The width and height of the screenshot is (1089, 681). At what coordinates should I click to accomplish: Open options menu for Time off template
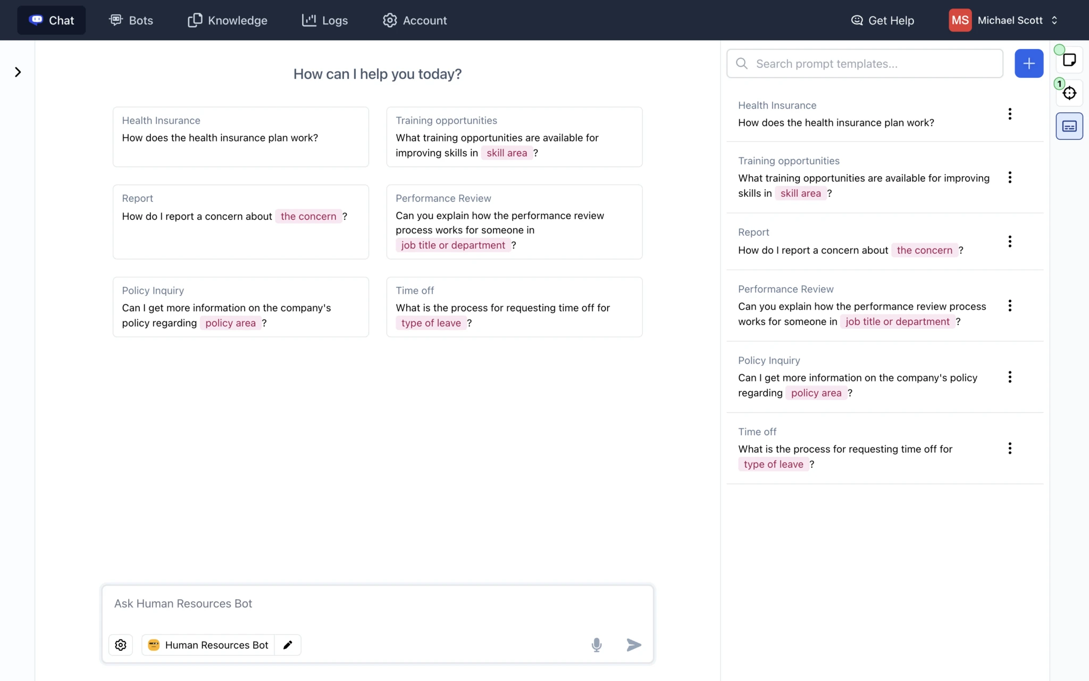tap(1009, 448)
